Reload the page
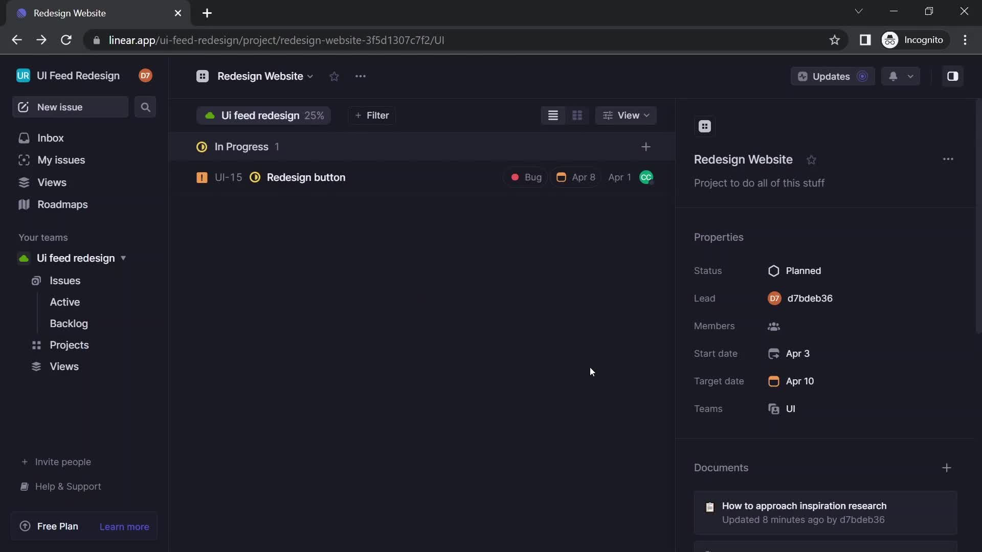The image size is (982, 552). pos(66,40)
